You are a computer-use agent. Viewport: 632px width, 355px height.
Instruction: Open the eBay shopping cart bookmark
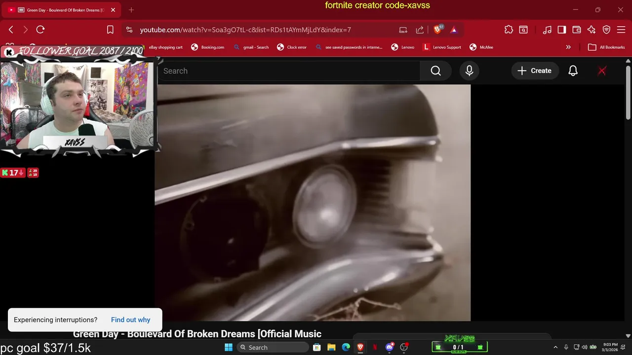(x=165, y=47)
